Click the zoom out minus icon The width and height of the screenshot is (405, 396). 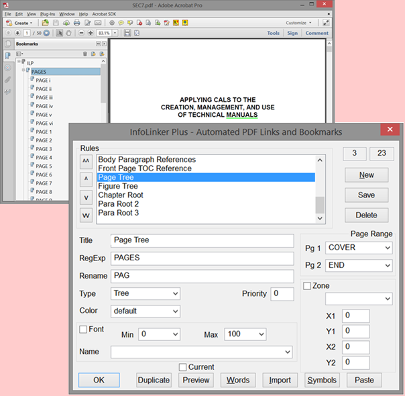click(x=81, y=33)
